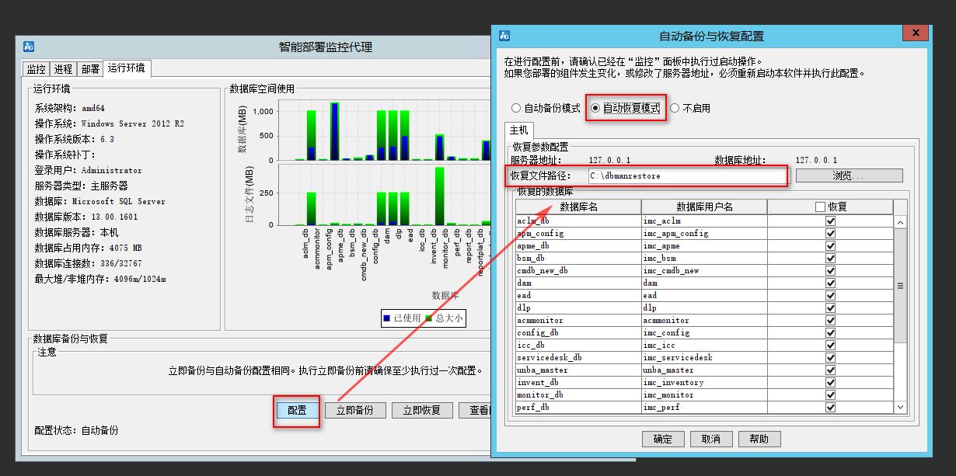
Task: Click the 总大小 legend entry
Action: [443, 318]
